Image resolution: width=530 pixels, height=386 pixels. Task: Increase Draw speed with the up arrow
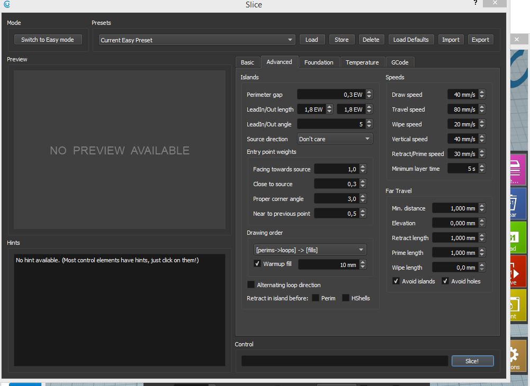coord(481,92)
